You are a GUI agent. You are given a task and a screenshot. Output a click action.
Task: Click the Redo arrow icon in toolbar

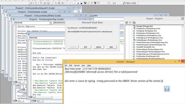(x=70, y=3)
